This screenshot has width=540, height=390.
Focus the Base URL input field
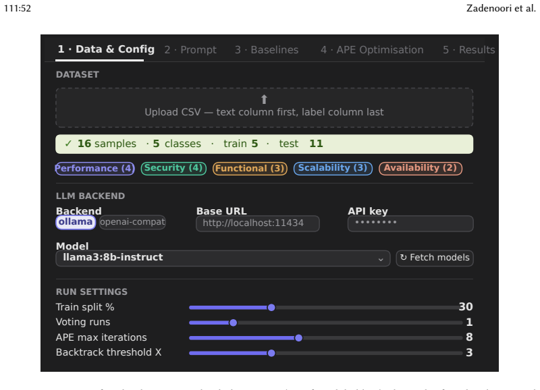tap(258, 223)
